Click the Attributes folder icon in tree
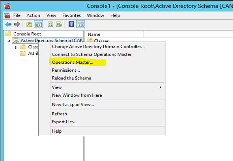 [22, 53]
